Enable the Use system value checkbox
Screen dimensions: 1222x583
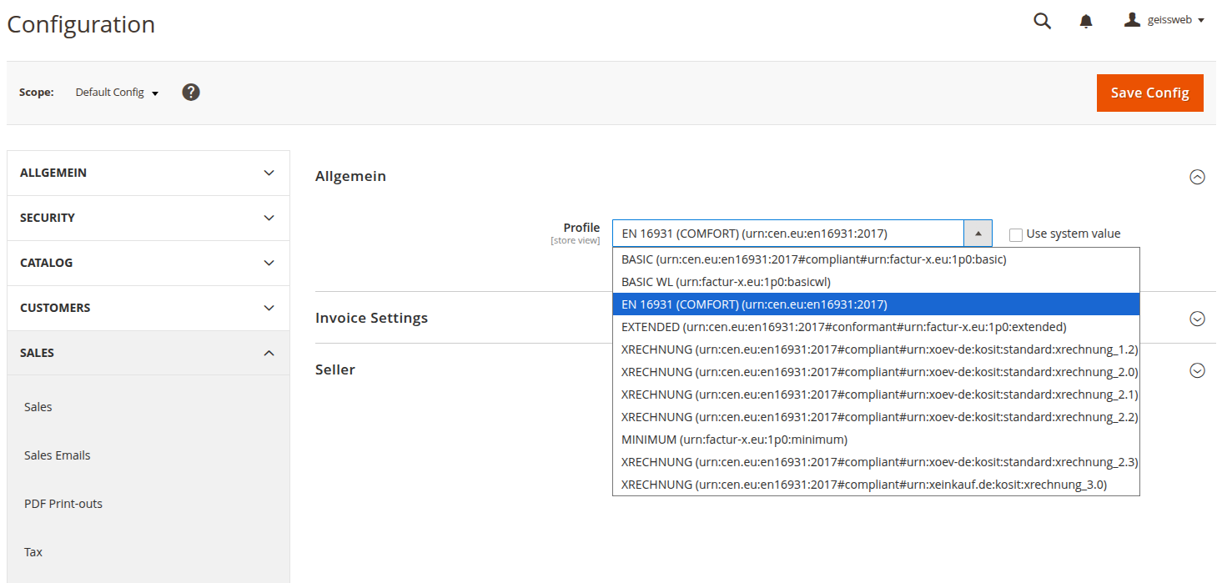pos(1016,234)
